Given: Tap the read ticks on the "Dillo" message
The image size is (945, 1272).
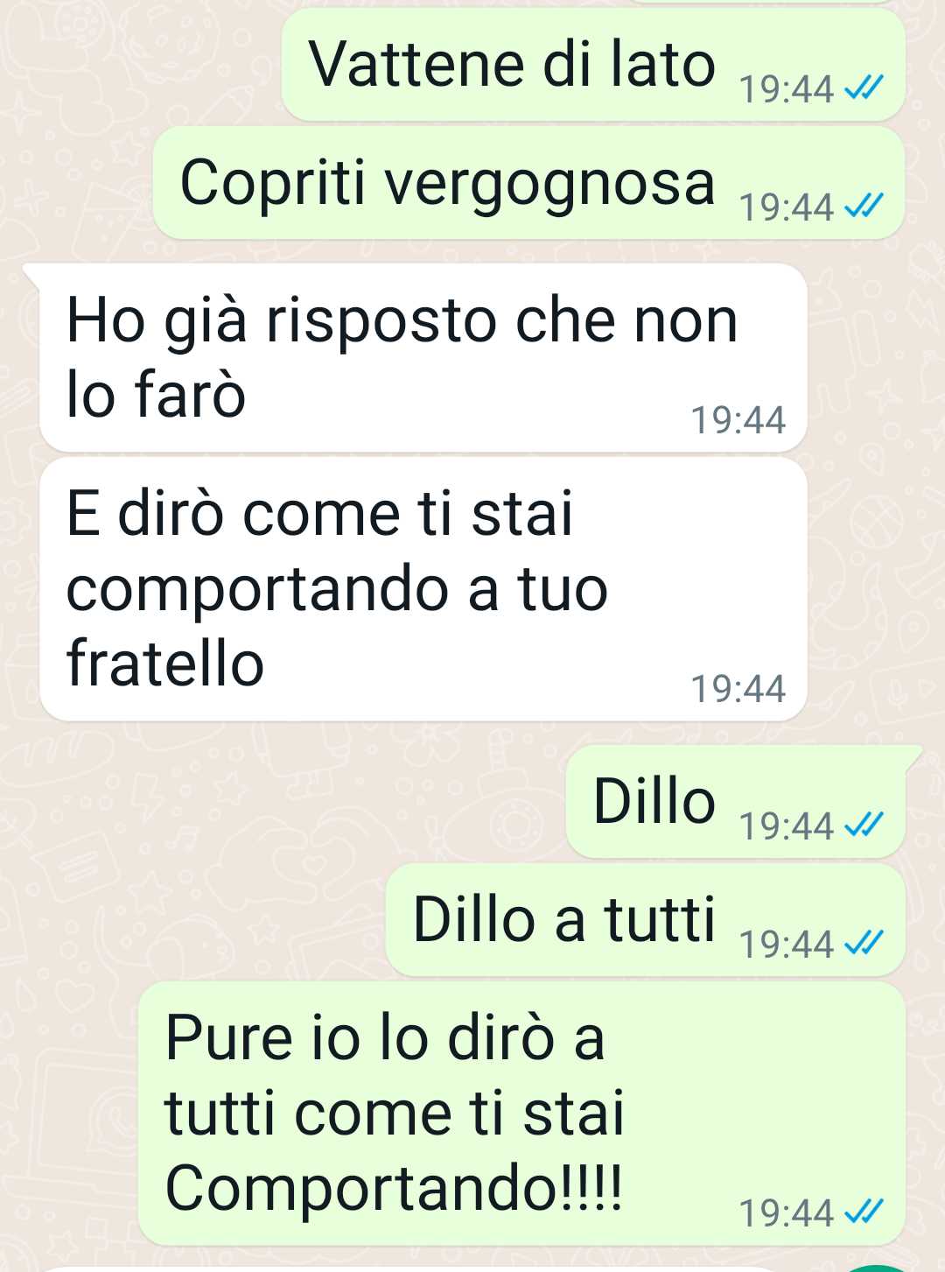Looking at the screenshot, I should pyautogui.click(x=864, y=824).
